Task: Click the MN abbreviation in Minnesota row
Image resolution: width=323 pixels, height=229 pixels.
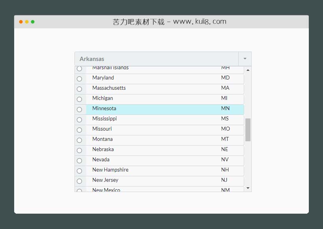Action: coord(225,109)
